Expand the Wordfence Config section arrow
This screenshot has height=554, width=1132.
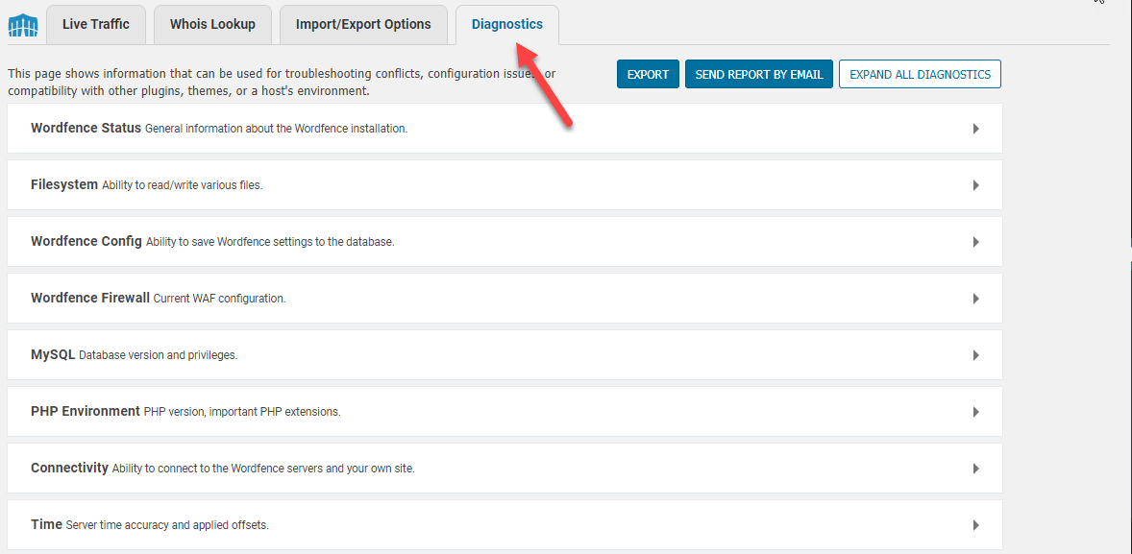pos(976,242)
